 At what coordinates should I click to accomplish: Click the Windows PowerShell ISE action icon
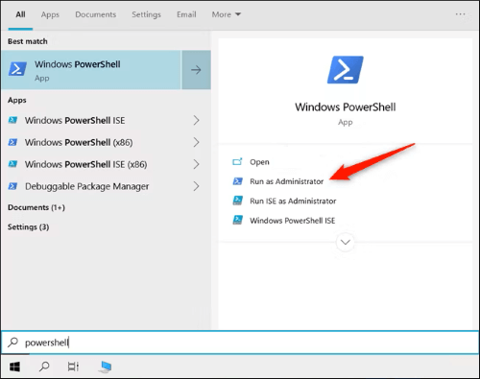237,221
